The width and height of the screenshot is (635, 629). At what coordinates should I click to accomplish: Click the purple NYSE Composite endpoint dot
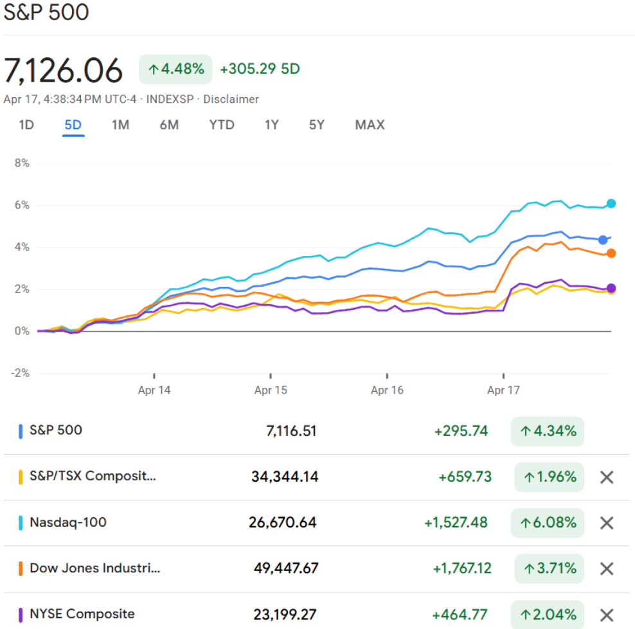tap(611, 288)
